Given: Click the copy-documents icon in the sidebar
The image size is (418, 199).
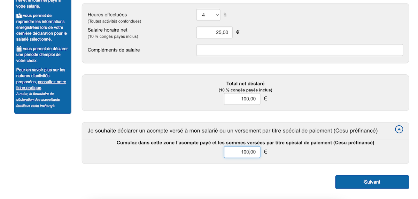Looking at the screenshot, I should [x=19, y=16].
